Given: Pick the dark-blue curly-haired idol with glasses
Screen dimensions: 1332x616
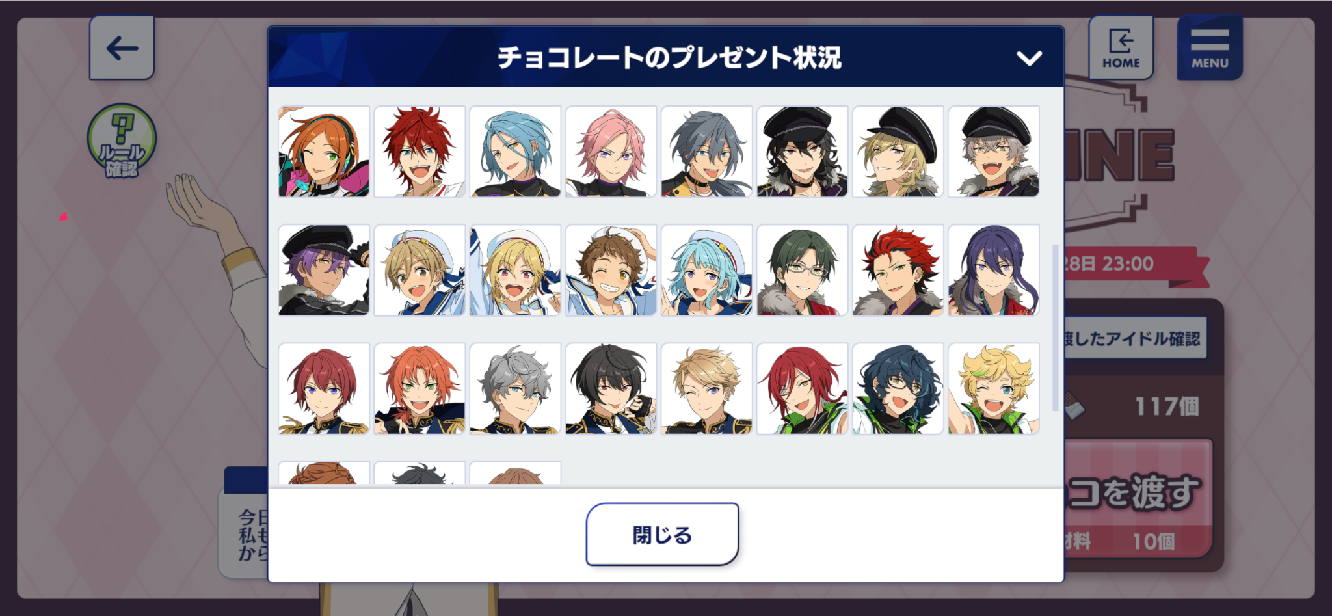Looking at the screenshot, I should 898,388.
